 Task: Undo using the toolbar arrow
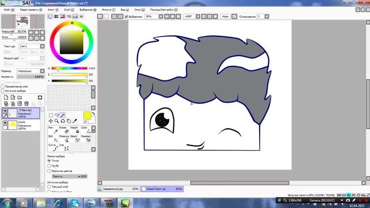[100, 17]
